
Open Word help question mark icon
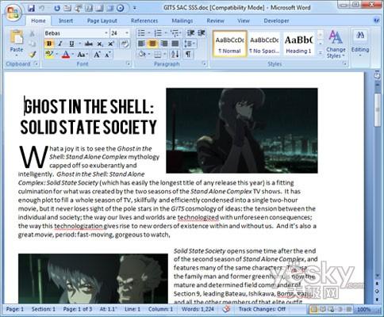click(377, 21)
